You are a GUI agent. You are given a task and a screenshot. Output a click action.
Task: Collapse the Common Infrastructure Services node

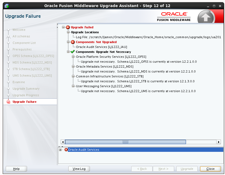[x=73, y=76]
